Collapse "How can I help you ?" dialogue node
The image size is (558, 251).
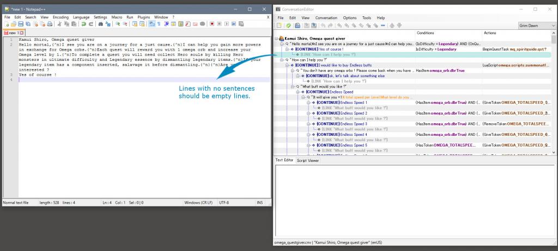pos(282,60)
